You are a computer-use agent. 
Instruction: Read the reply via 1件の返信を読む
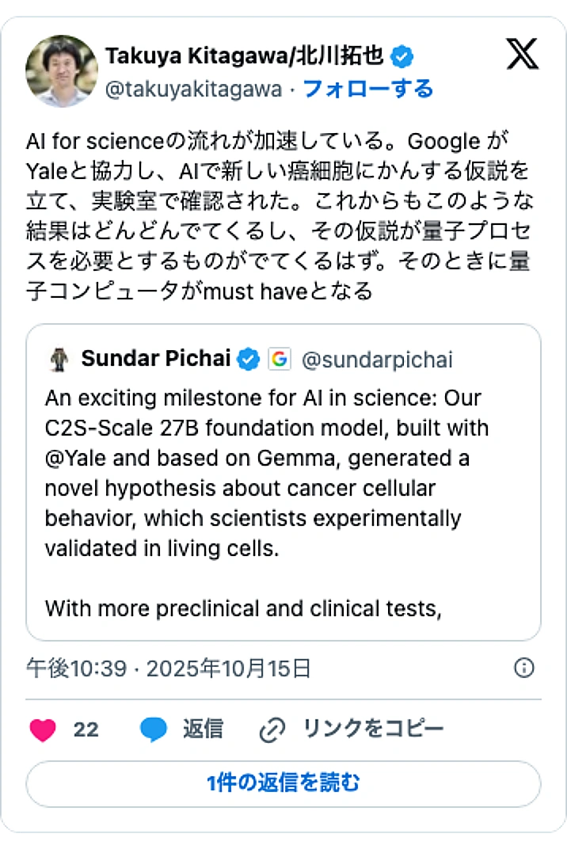point(283,783)
